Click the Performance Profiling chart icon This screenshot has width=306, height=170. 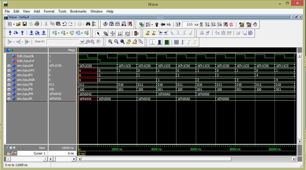[x=241, y=25]
